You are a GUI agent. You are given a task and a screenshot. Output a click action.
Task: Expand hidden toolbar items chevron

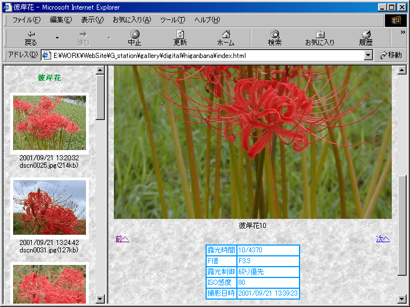click(403, 32)
